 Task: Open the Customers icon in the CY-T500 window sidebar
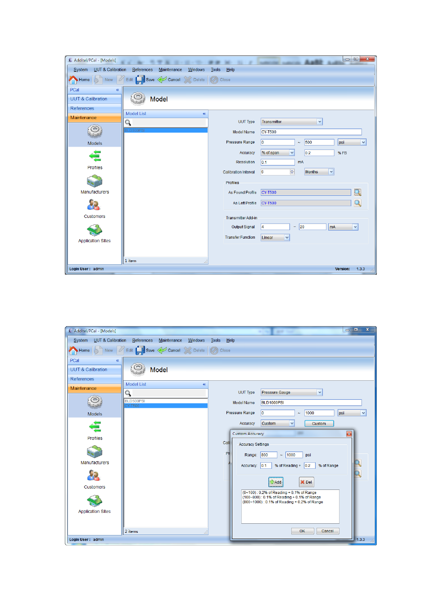coord(94,205)
